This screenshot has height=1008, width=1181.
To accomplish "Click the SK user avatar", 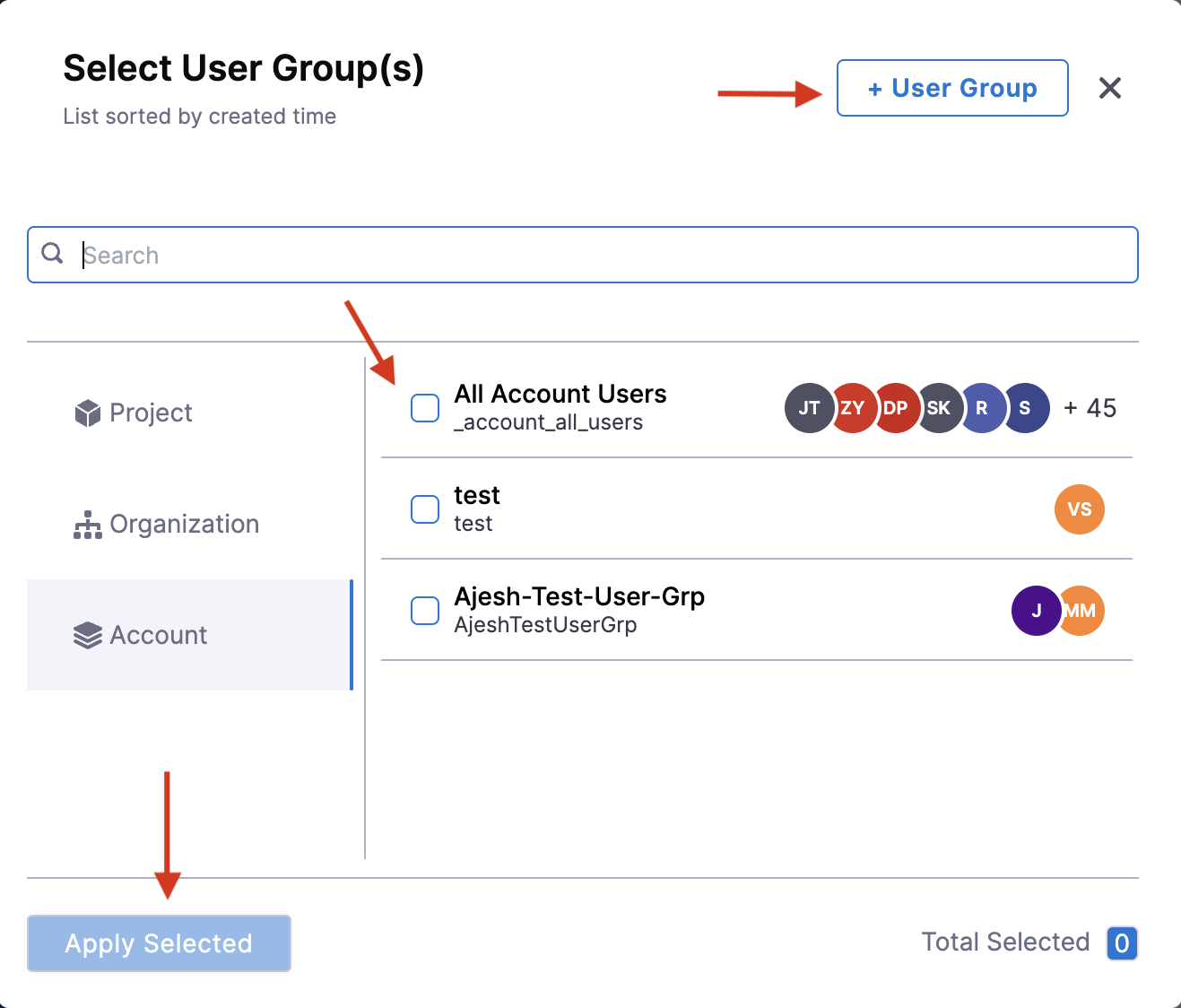I will pos(940,409).
